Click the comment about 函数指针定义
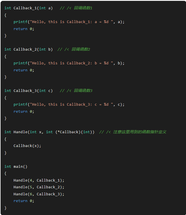The image size is (186, 215). (140, 132)
